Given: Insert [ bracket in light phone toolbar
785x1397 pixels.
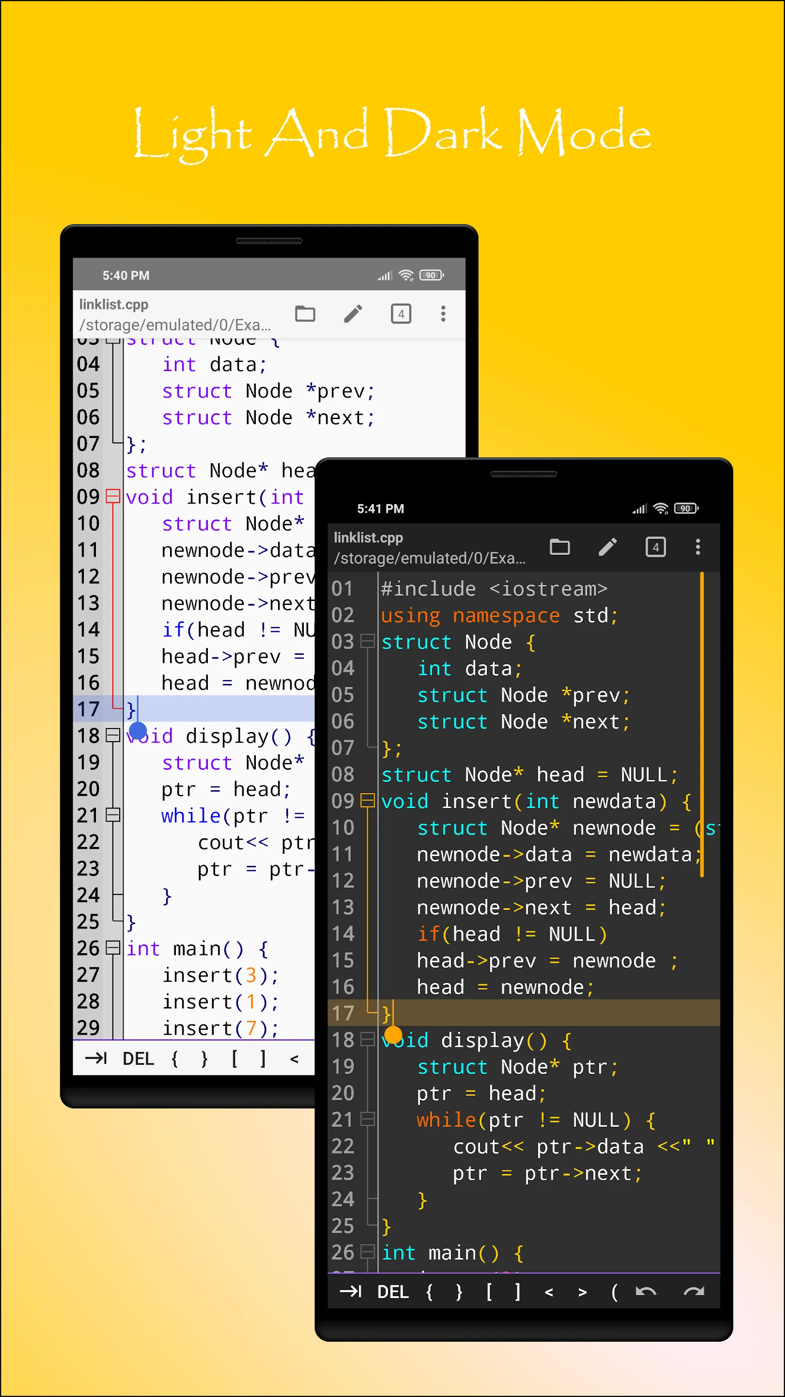Looking at the screenshot, I should click(235, 1058).
